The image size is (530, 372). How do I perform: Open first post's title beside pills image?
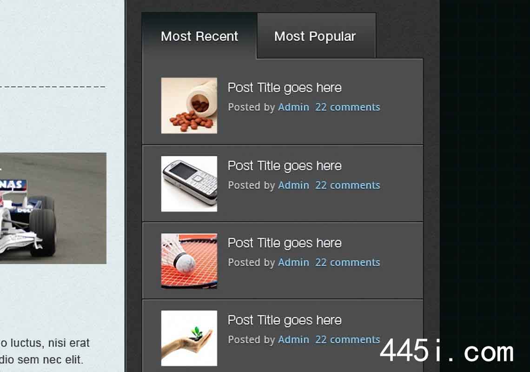coord(285,88)
